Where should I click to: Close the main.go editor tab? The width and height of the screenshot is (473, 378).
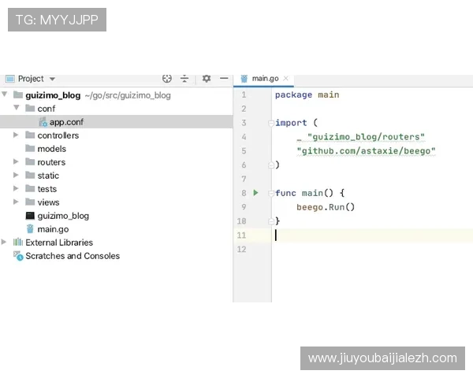(x=286, y=78)
